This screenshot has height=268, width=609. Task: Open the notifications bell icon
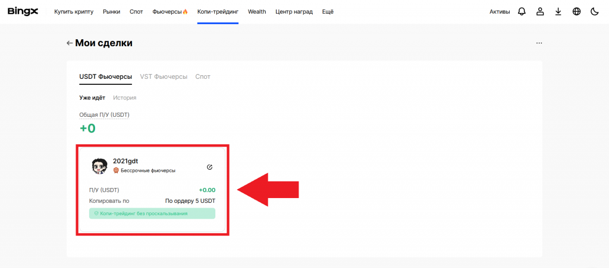[522, 12]
